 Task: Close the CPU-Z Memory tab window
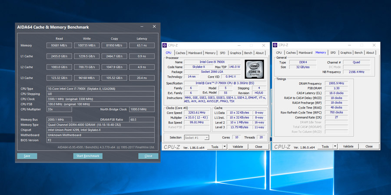(374, 45)
